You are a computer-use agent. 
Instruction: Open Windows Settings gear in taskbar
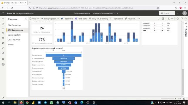94,102
